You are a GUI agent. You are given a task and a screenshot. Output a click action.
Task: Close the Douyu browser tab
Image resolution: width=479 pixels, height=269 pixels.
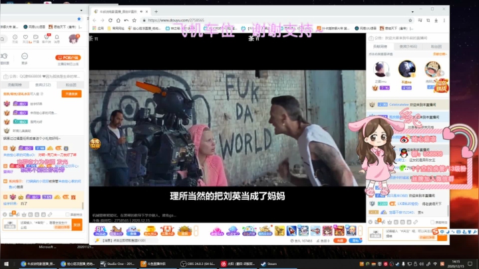tap(146, 11)
